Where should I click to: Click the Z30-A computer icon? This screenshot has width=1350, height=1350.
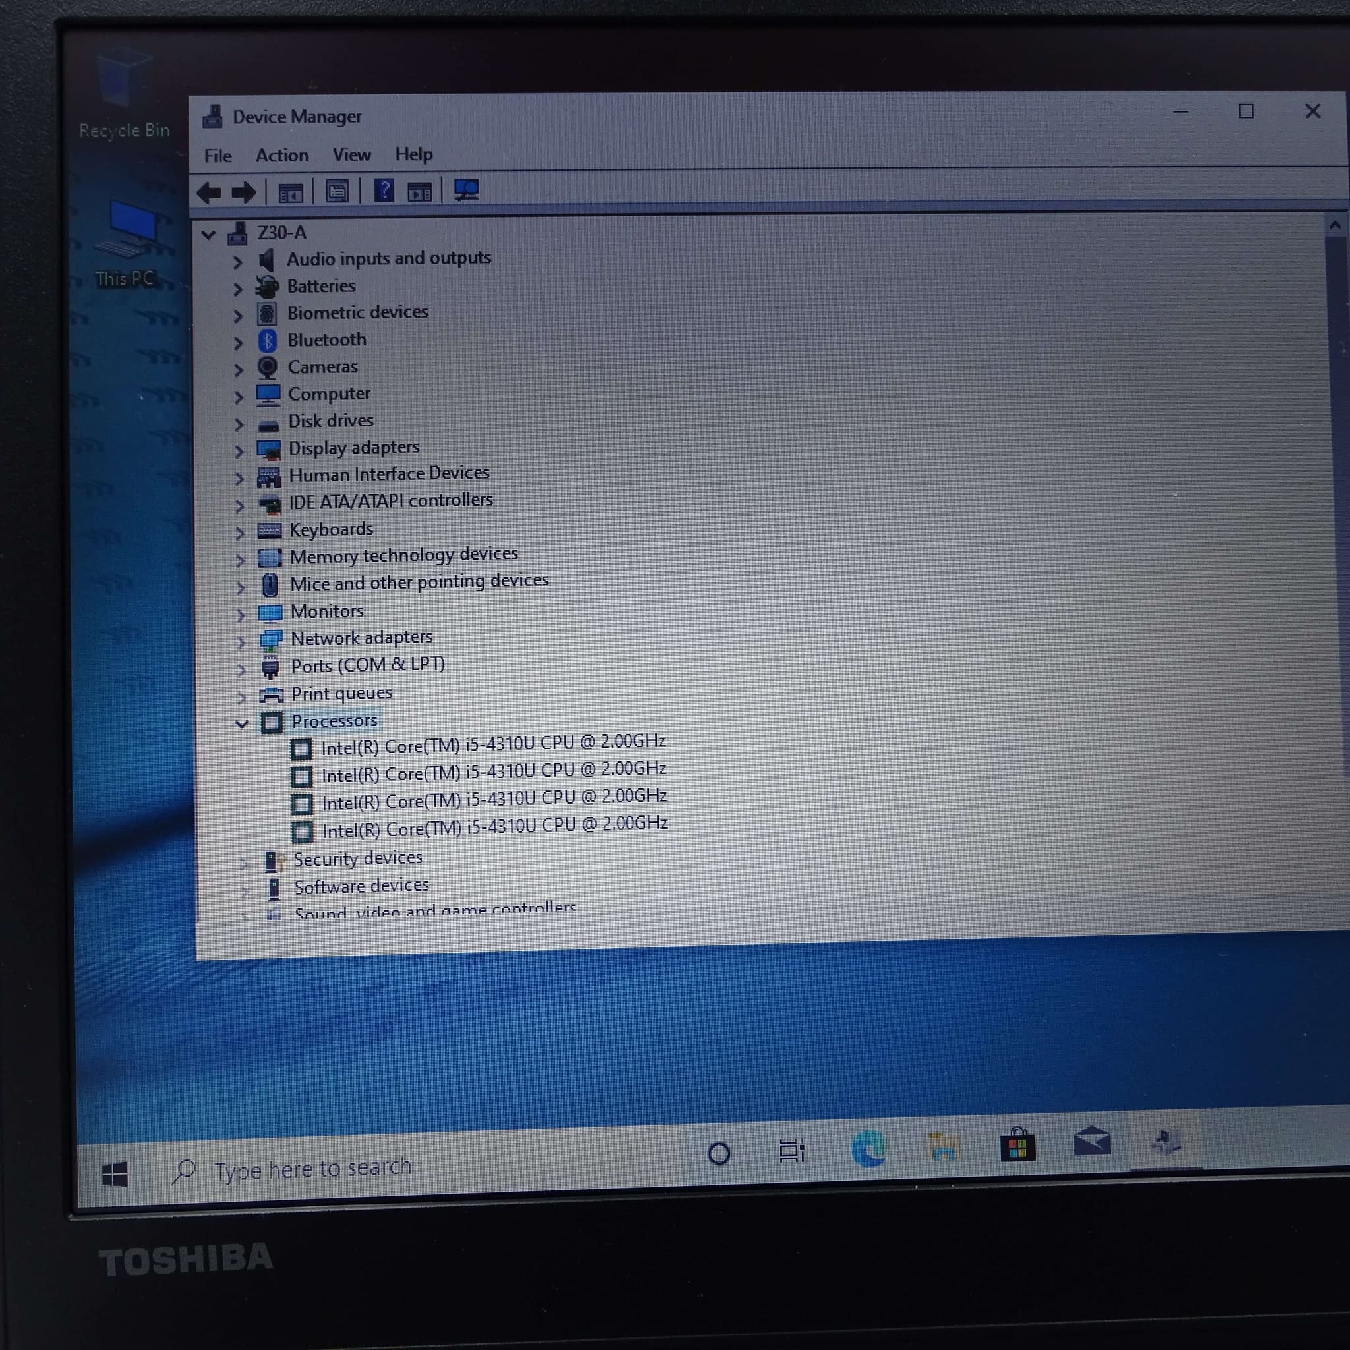point(237,233)
